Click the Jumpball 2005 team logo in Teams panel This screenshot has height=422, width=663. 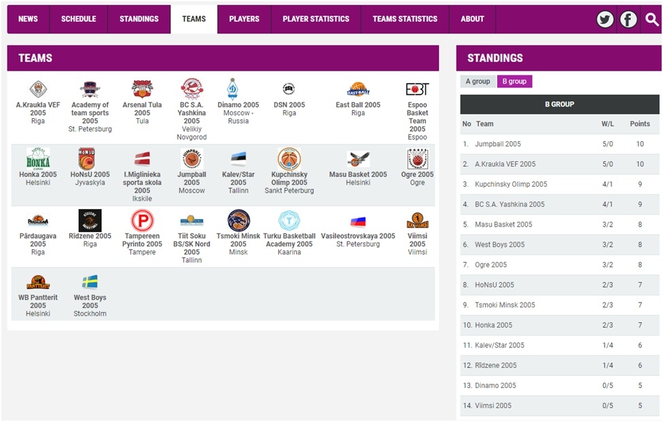pos(192,159)
